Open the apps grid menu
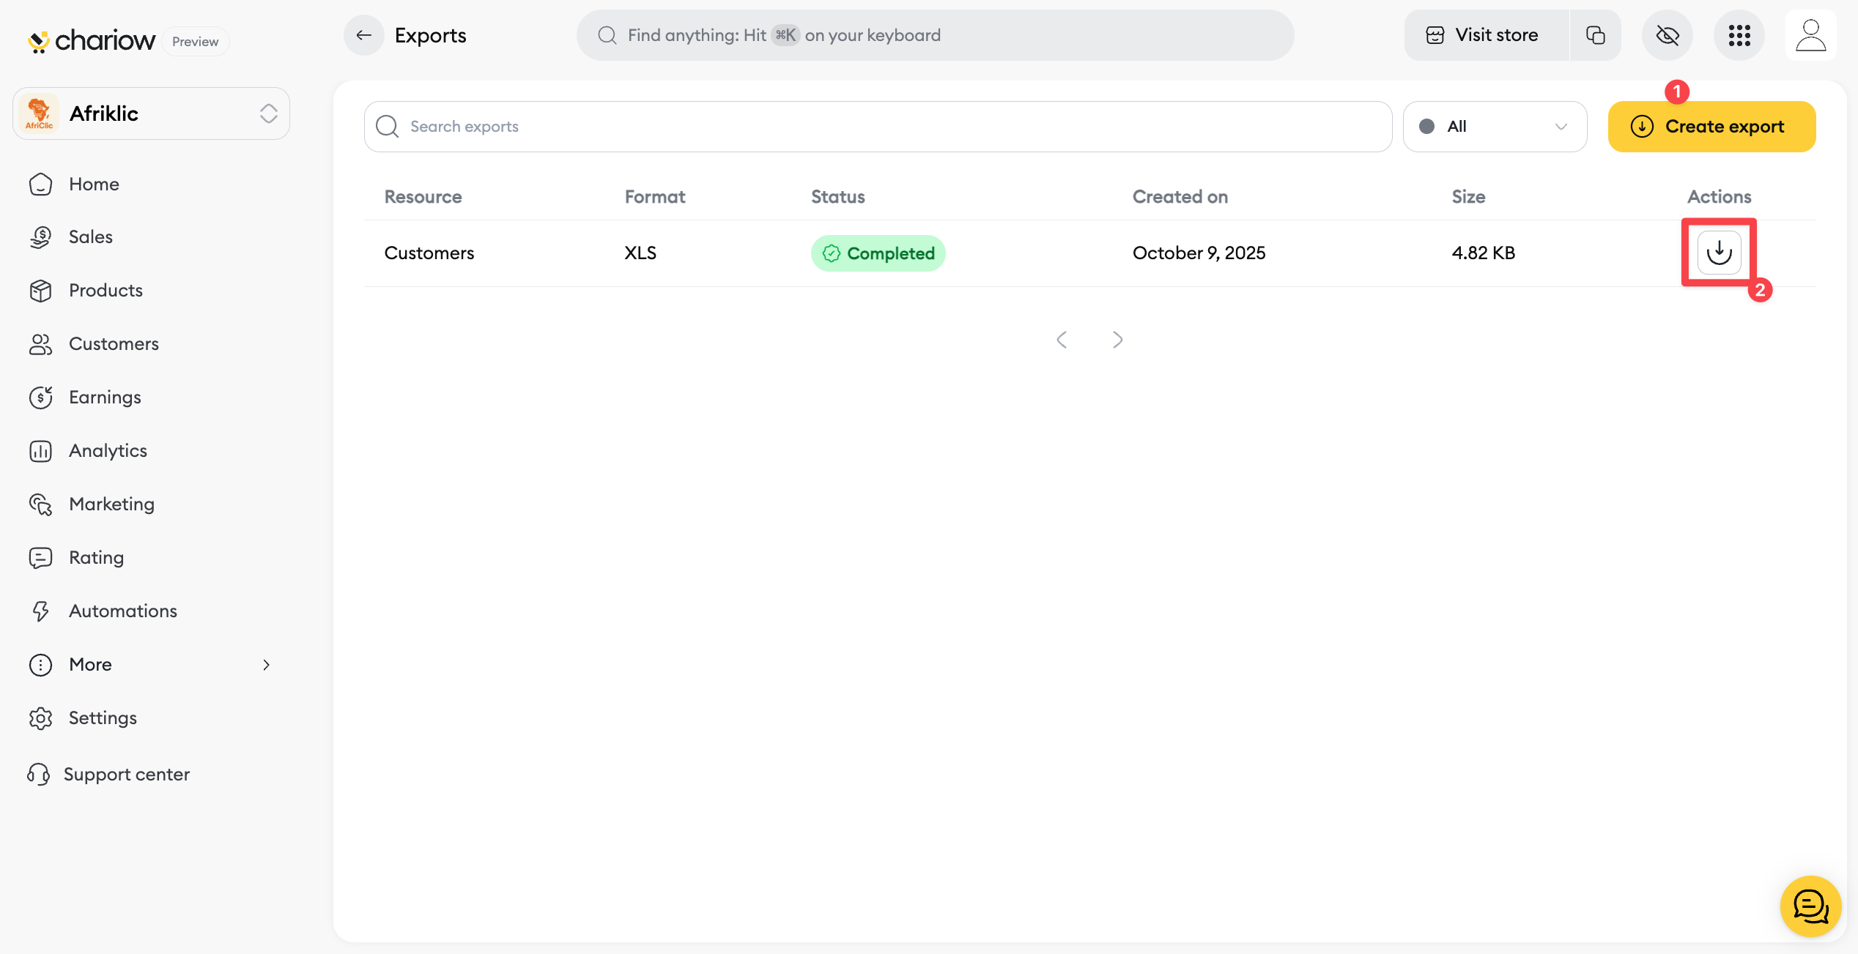The height and width of the screenshot is (954, 1858). click(x=1739, y=35)
